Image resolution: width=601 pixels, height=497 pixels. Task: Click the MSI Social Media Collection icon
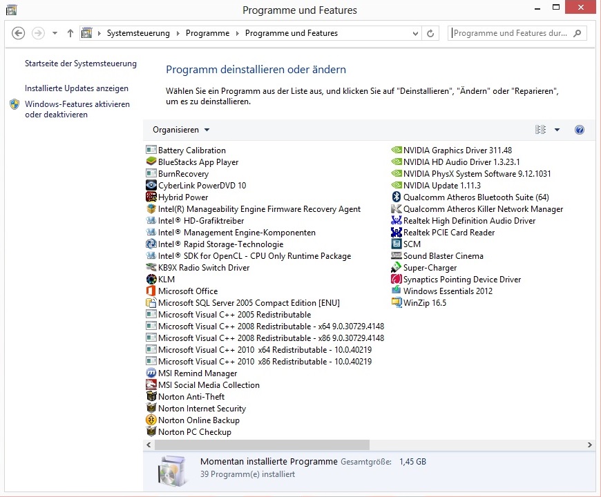point(151,384)
